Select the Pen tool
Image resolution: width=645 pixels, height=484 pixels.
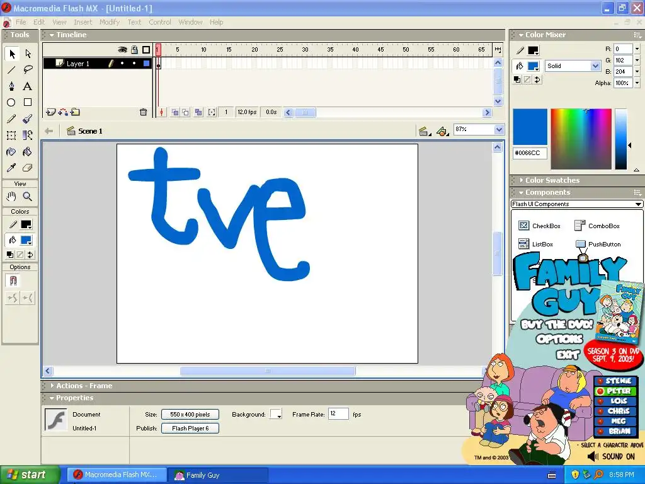pyautogui.click(x=11, y=86)
